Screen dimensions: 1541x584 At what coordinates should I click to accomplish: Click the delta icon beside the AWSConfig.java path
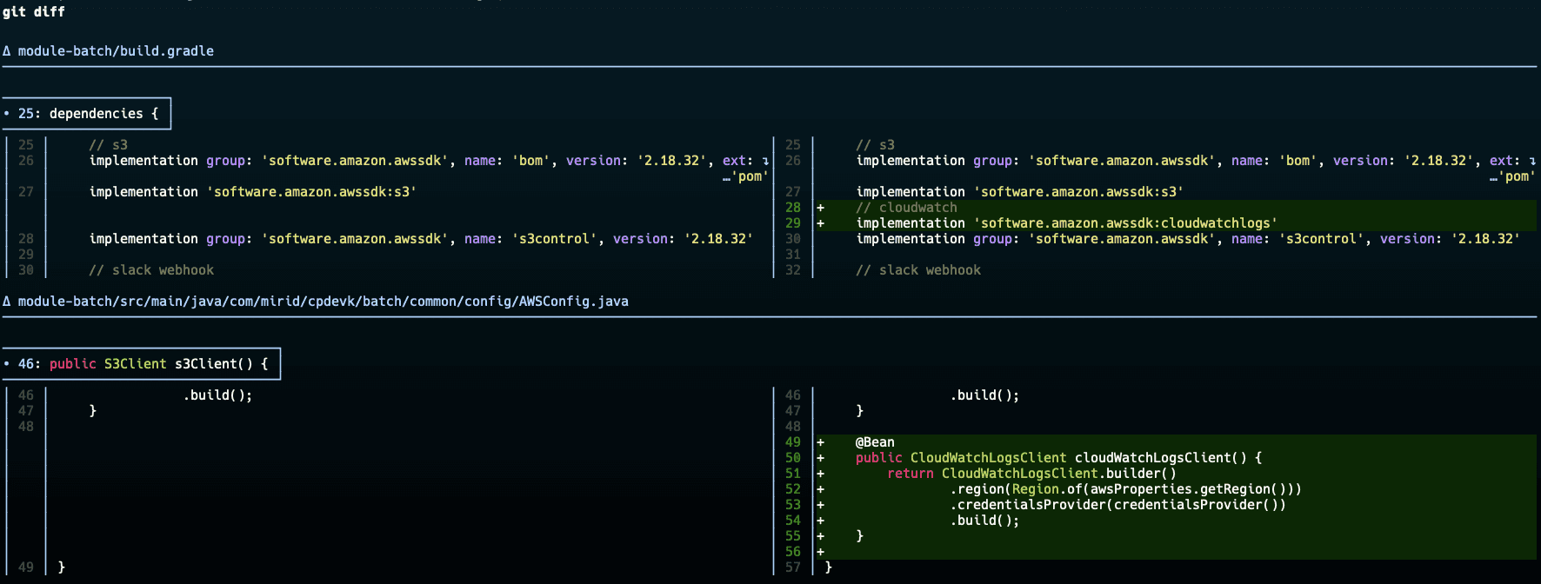coord(7,302)
